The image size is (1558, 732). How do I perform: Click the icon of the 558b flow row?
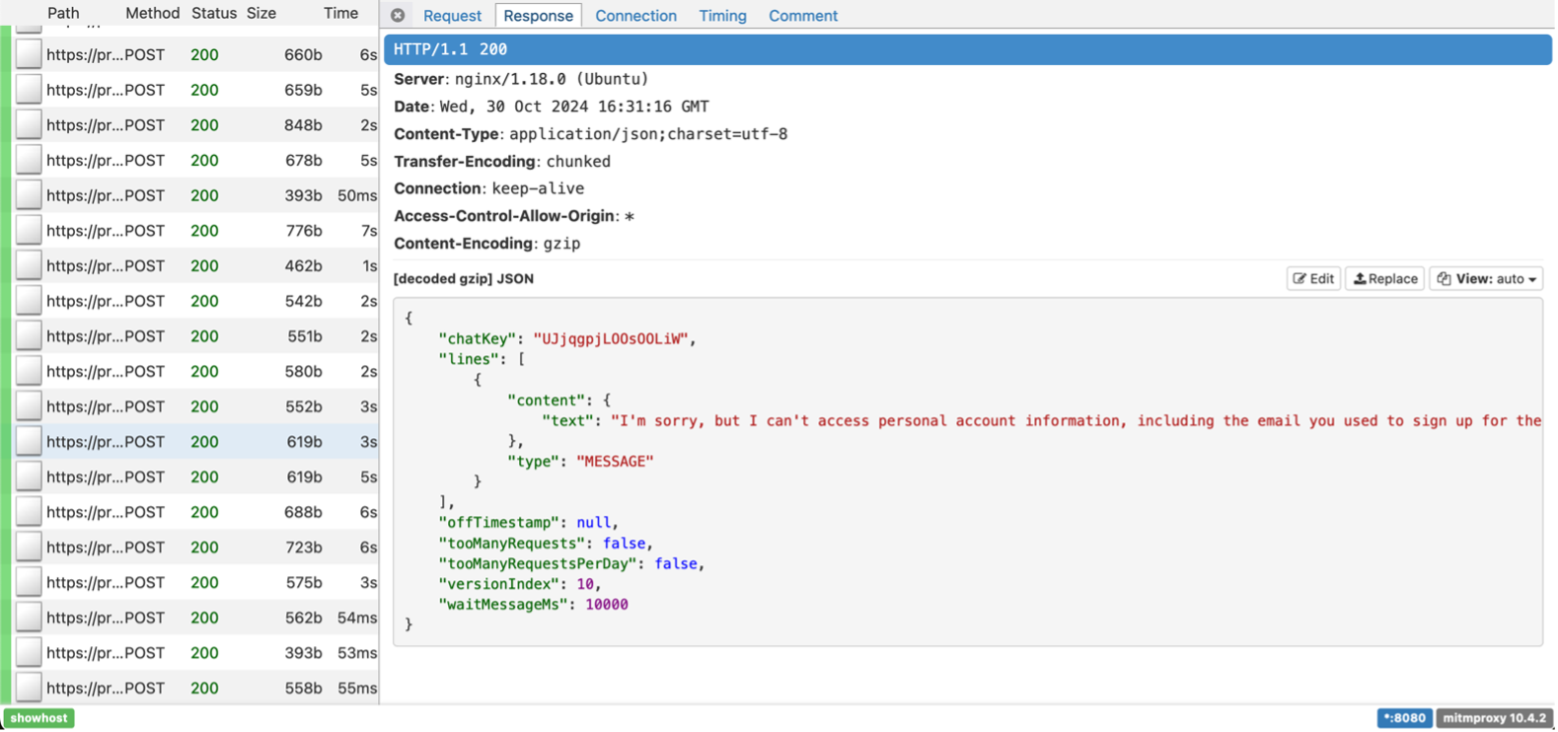click(x=29, y=688)
